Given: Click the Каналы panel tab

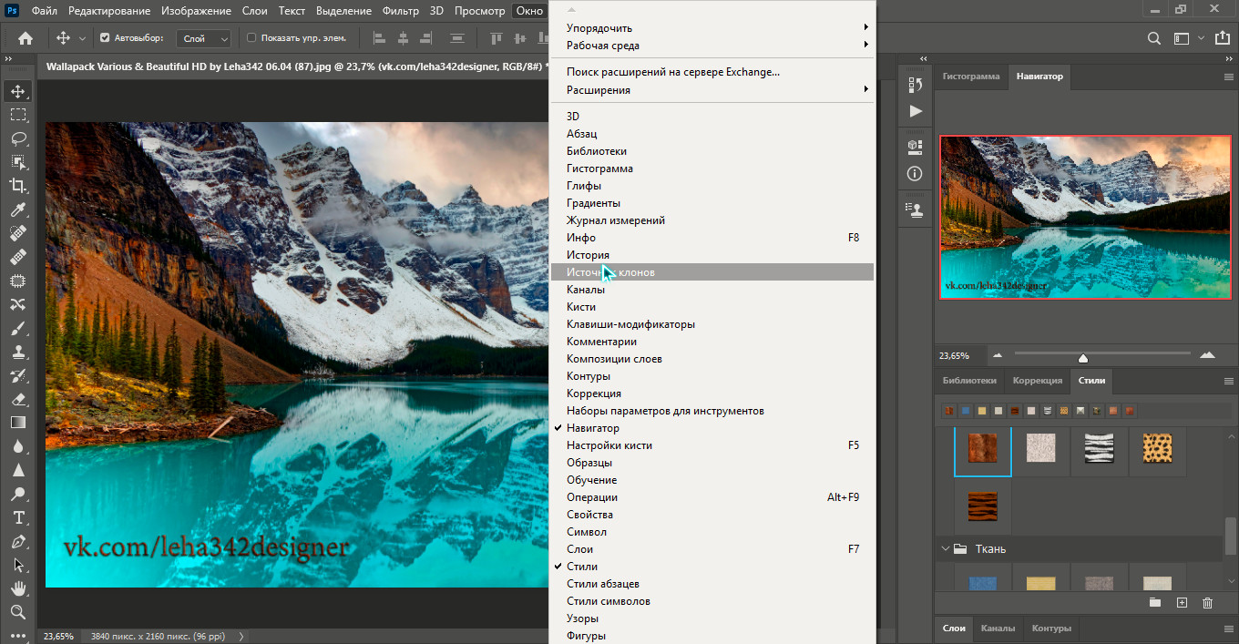Looking at the screenshot, I should click(x=998, y=628).
